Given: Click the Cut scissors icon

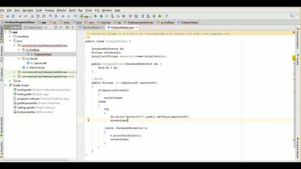Looking at the screenshot, I should click(x=32, y=16).
